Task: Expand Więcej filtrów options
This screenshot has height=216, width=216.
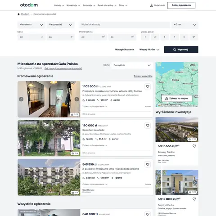Action: tap(149, 49)
